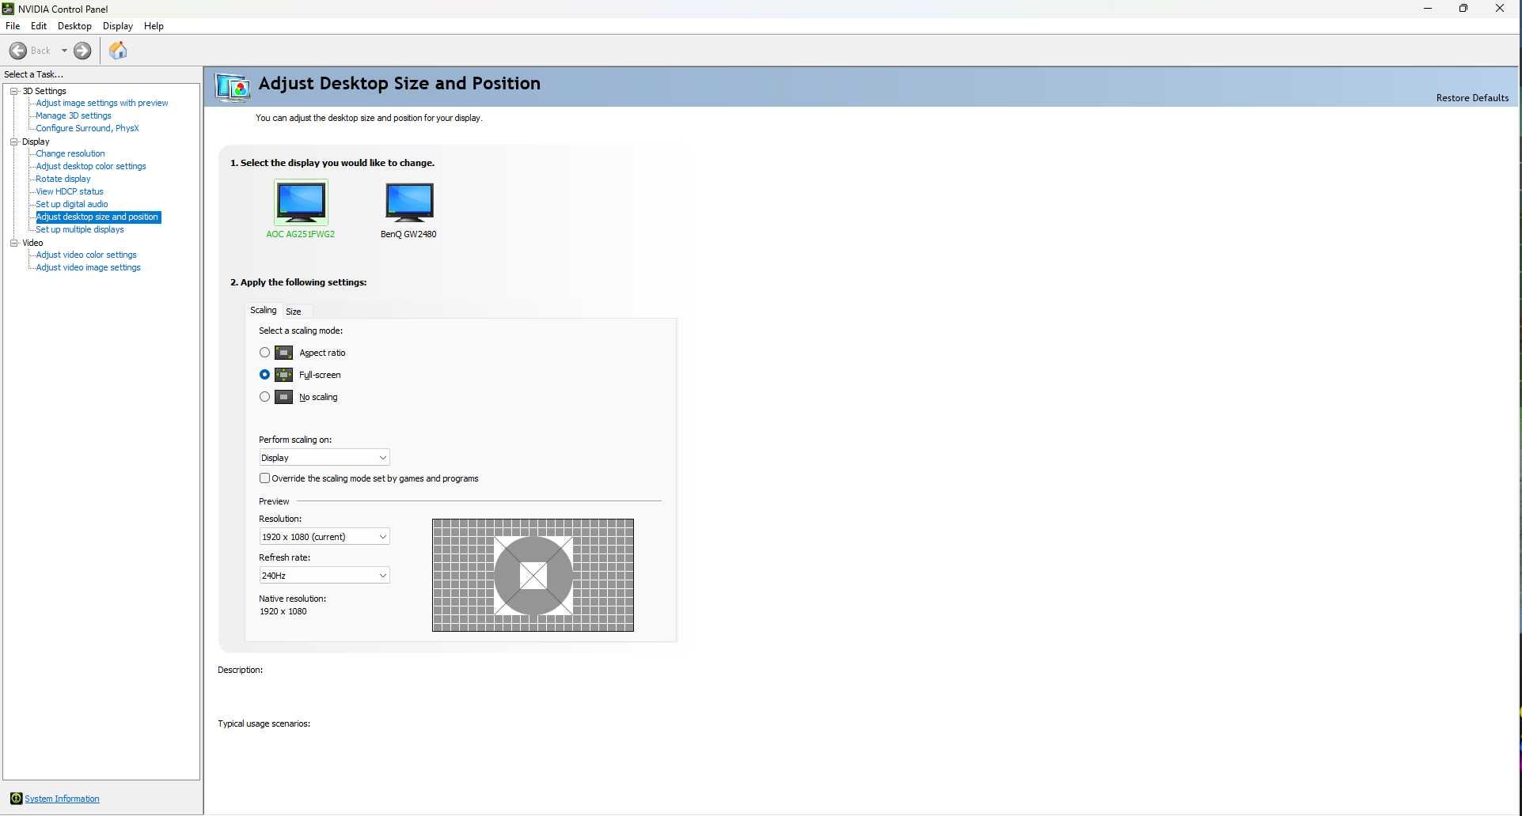Select the Aspect ratio radio button

tap(264, 353)
